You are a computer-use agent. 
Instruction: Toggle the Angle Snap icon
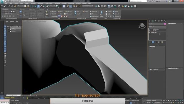pyautogui.click(x=71, y=6)
